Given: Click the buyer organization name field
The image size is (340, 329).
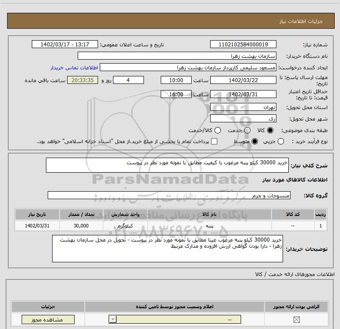Looking at the screenshot, I should pyautogui.click(x=177, y=56).
